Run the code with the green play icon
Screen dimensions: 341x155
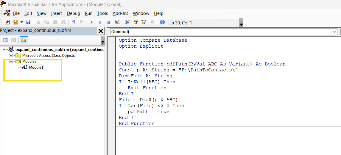click(92, 22)
